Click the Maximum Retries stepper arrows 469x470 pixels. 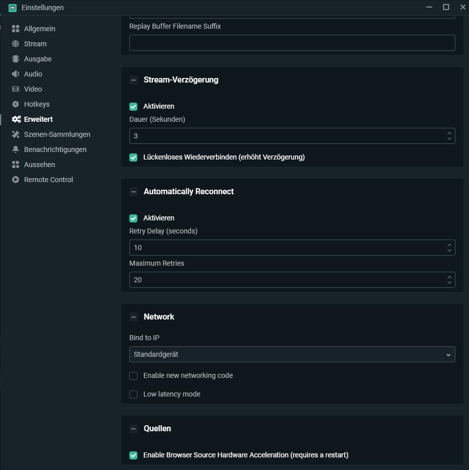pyautogui.click(x=449, y=280)
